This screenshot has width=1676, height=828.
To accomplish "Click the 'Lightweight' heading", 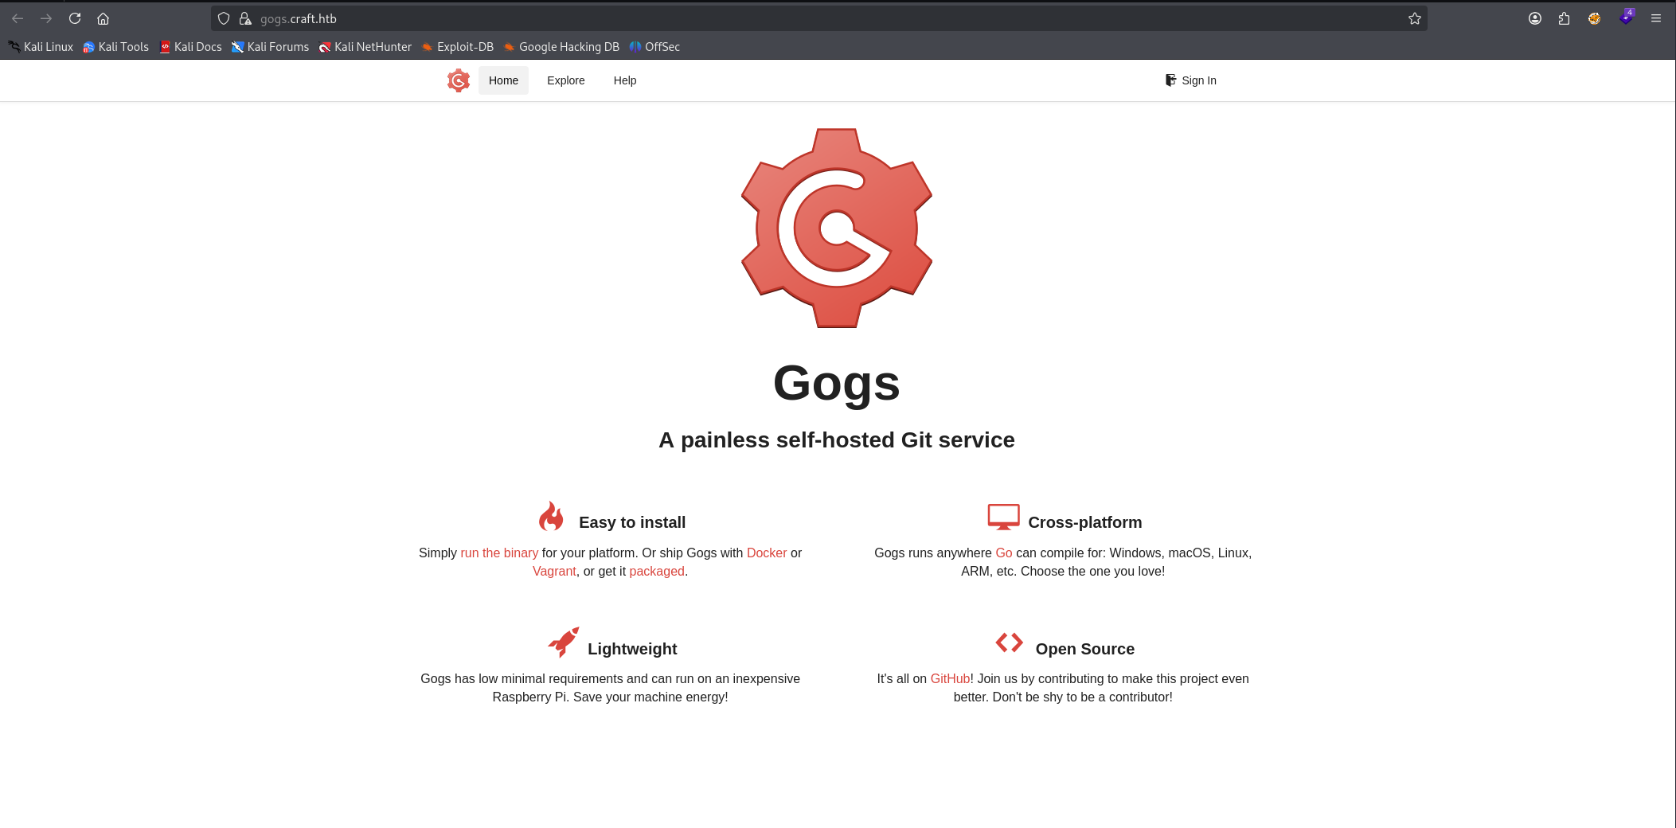I will (x=632, y=649).
